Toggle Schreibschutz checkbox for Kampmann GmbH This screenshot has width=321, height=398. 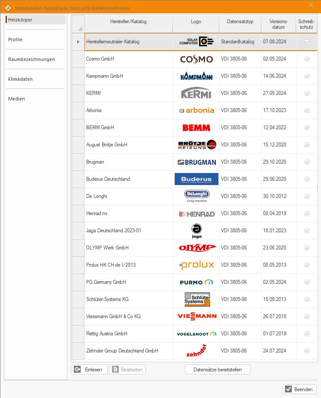pyautogui.click(x=307, y=76)
